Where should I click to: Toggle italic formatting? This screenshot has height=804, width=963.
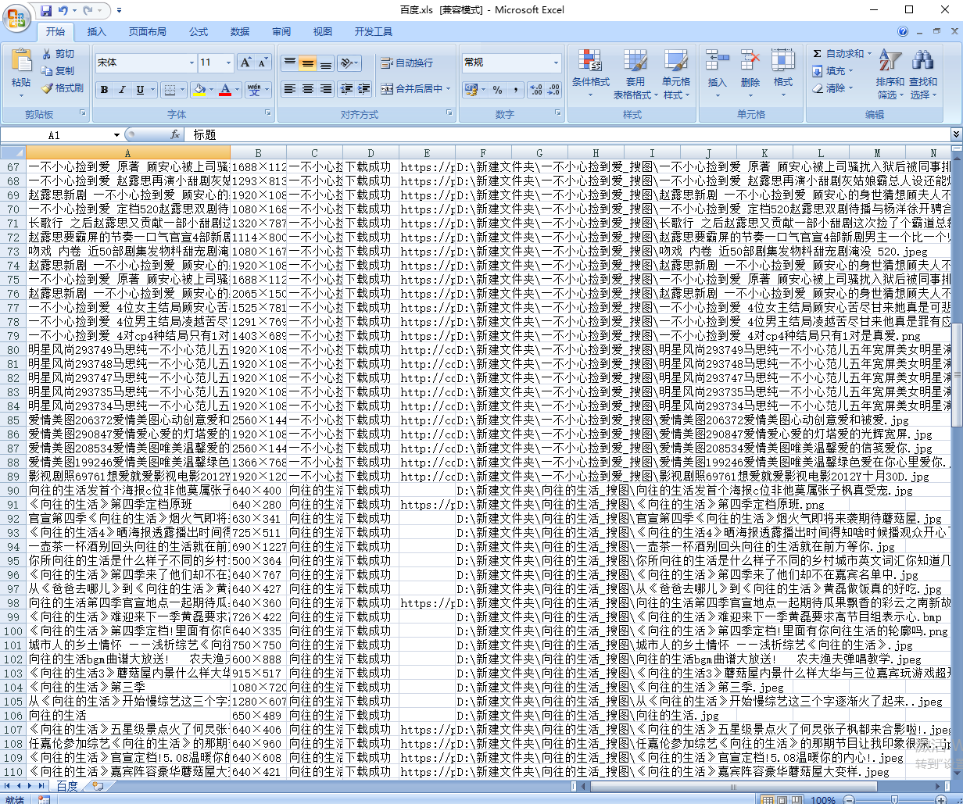tap(122, 90)
